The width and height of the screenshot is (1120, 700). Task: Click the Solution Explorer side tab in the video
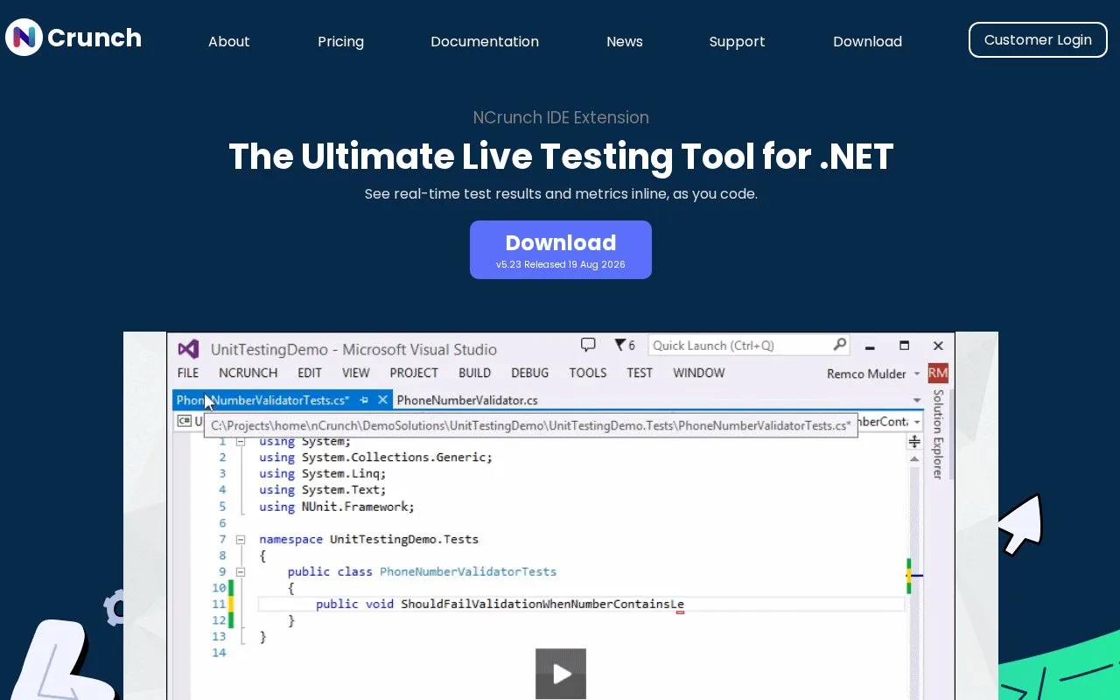click(x=938, y=434)
